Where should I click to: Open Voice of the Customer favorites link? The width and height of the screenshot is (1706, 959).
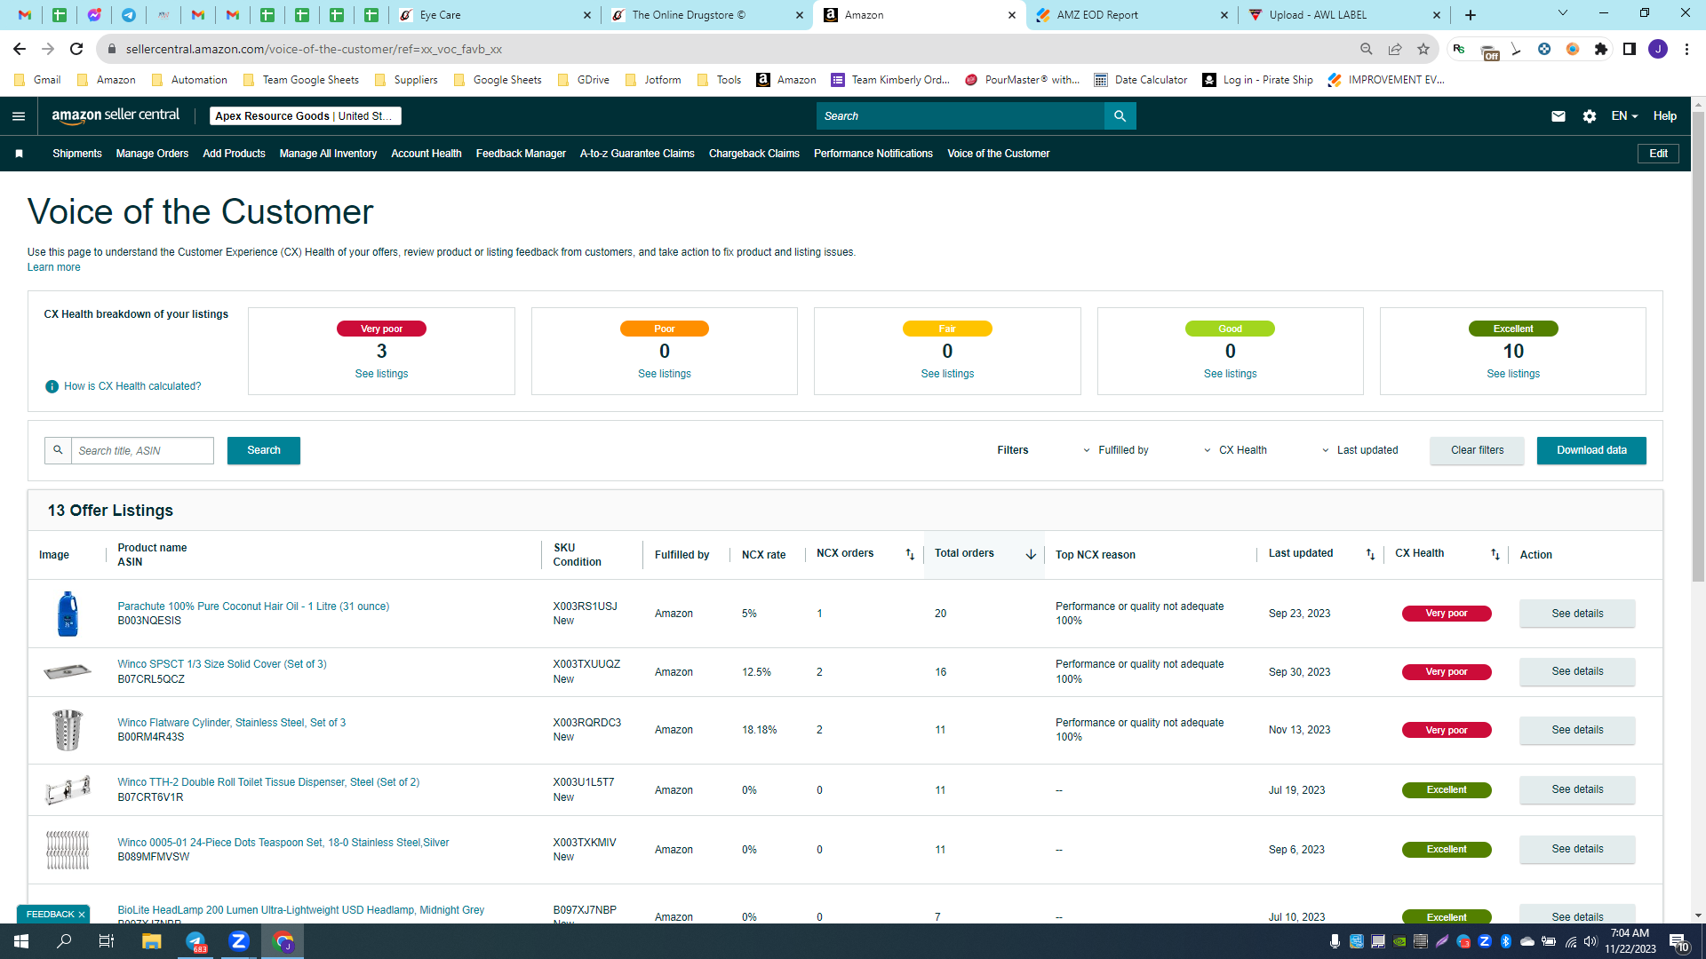[998, 154]
